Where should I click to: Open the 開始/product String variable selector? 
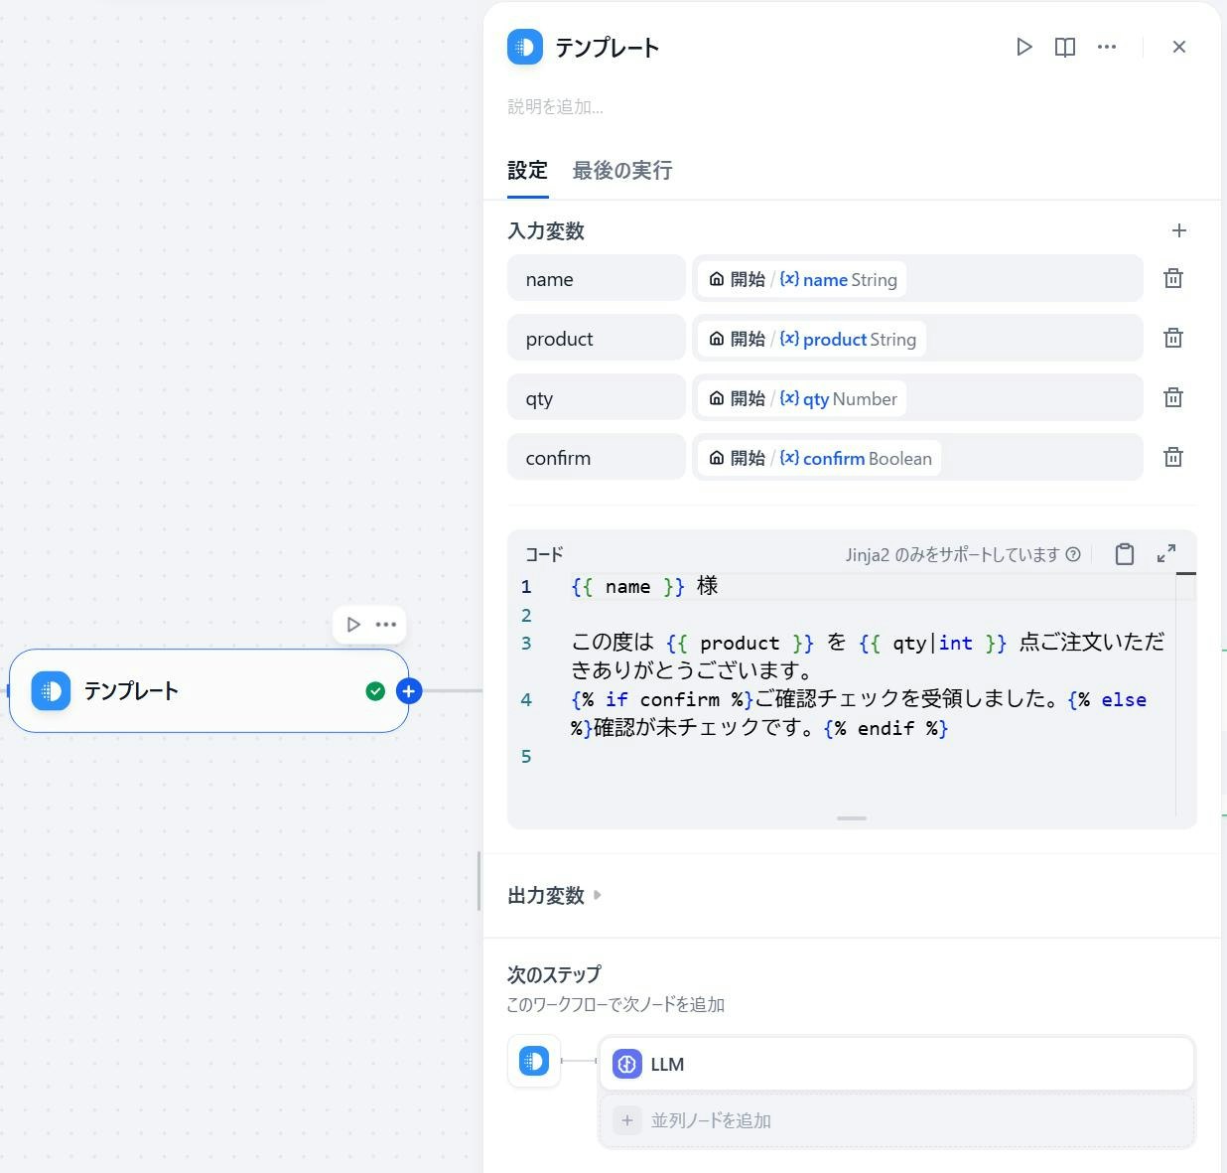click(x=917, y=339)
